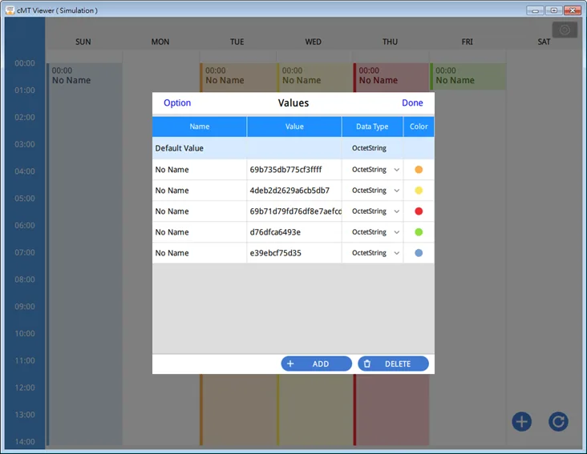Click the cMT Viewer title bar app icon
Viewport: 587px width, 454px height.
[10, 10]
